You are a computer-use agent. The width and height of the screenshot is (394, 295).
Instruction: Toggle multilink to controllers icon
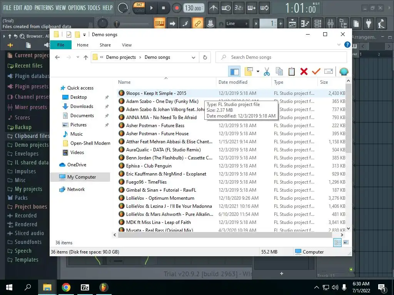pyautogui.click(x=198, y=23)
